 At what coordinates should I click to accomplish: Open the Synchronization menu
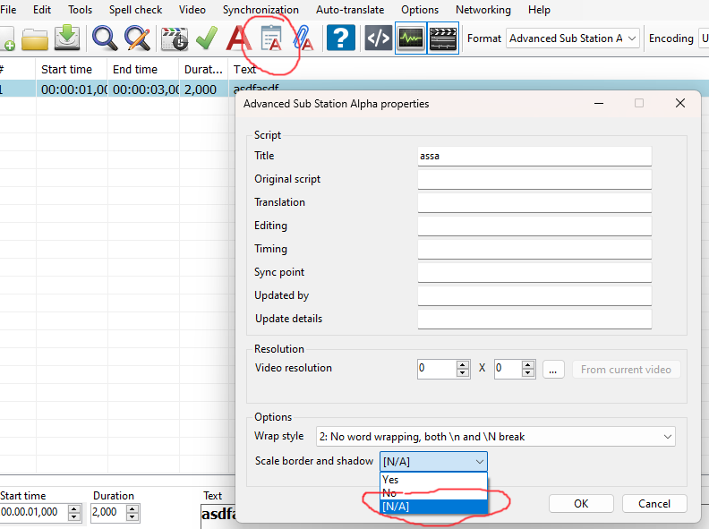point(261,10)
